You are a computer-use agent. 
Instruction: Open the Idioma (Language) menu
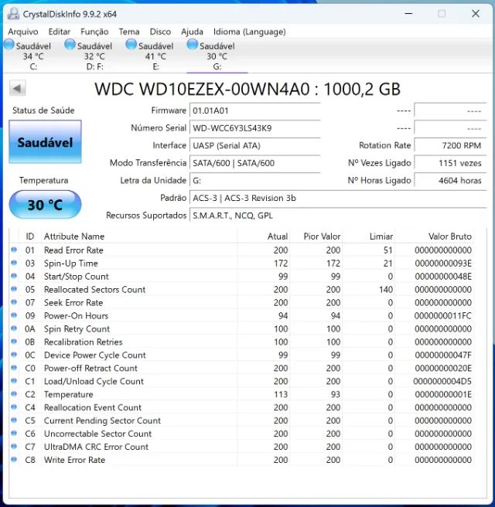pyautogui.click(x=250, y=32)
